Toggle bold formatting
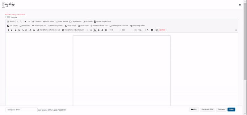Screen dimensions: 247x115 coord(8,30)
